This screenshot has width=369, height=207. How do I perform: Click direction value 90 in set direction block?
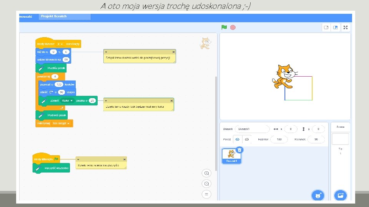66,60
